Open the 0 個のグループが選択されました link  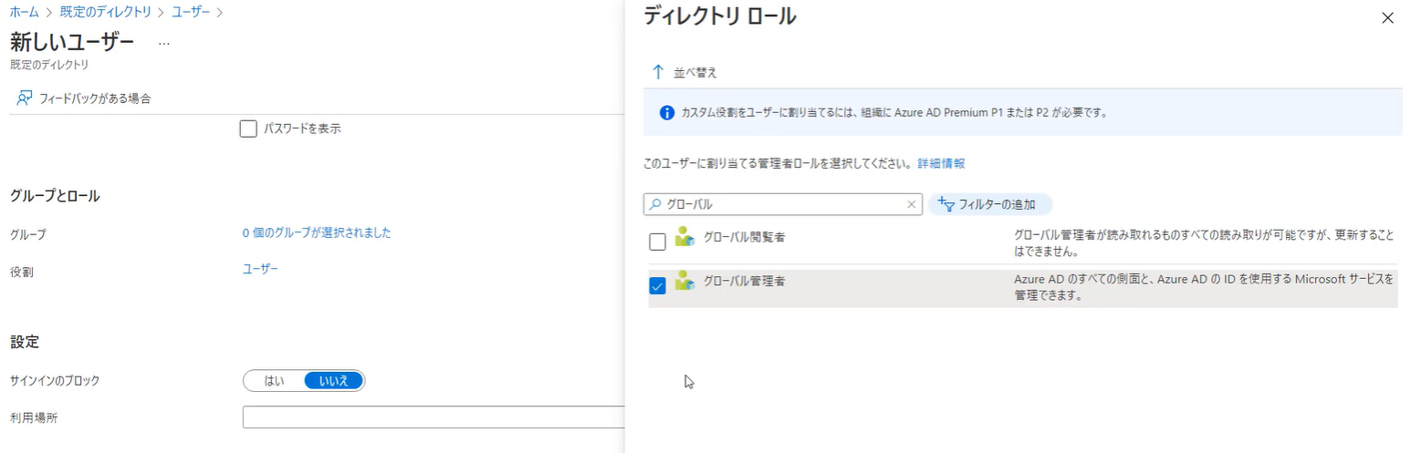pyautogui.click(x=317, y=233)
